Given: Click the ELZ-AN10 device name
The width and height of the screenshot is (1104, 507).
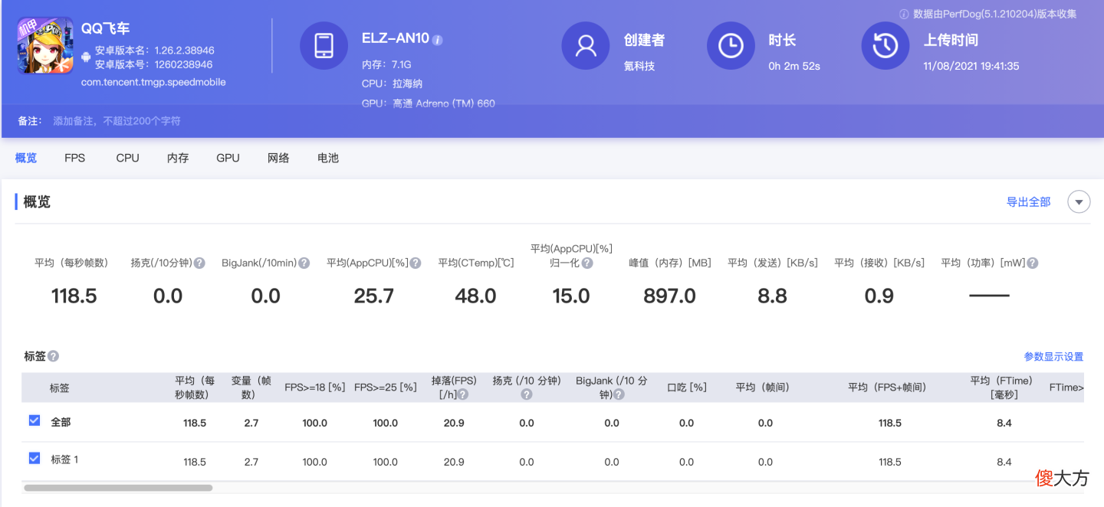Looking at the screenshot, I should pyautogui.click(x=395, y=39).
